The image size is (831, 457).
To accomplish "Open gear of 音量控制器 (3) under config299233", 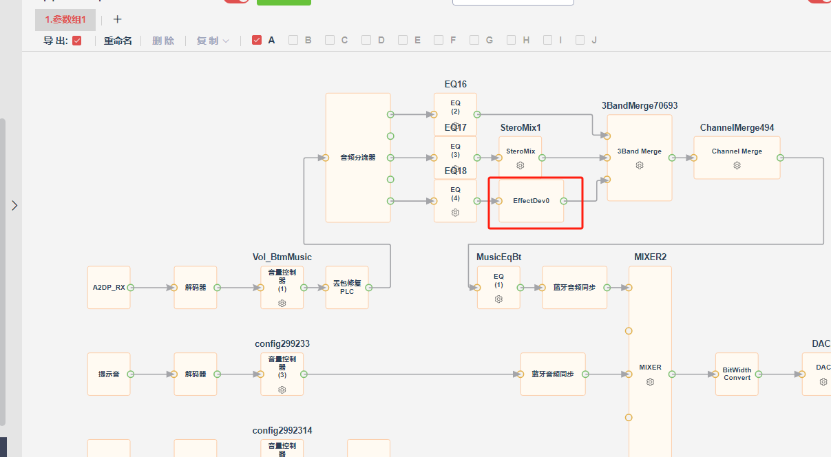I will coord(282,390).
